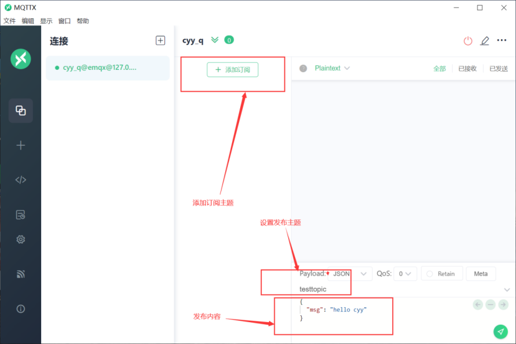Click the MQTTX logo in the sidebar
The image size is (516, 344).
click(x=21, y=59)
